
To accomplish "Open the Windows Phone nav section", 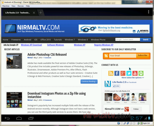I will pos(98,40).
